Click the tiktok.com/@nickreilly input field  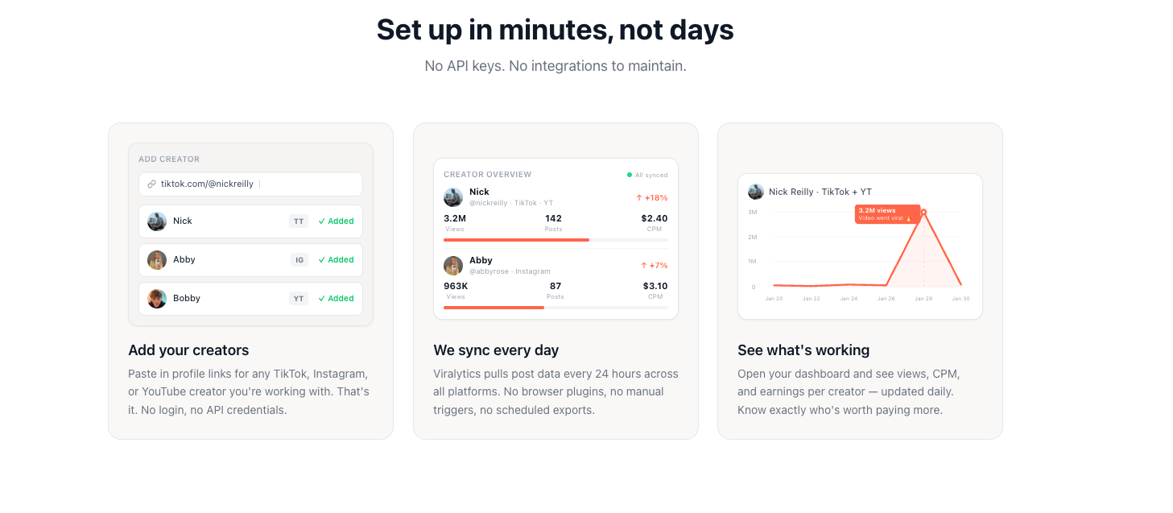click(x=250, y=184)
